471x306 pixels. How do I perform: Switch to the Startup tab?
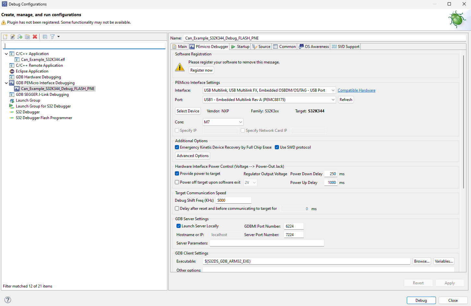tap(240, 46)
